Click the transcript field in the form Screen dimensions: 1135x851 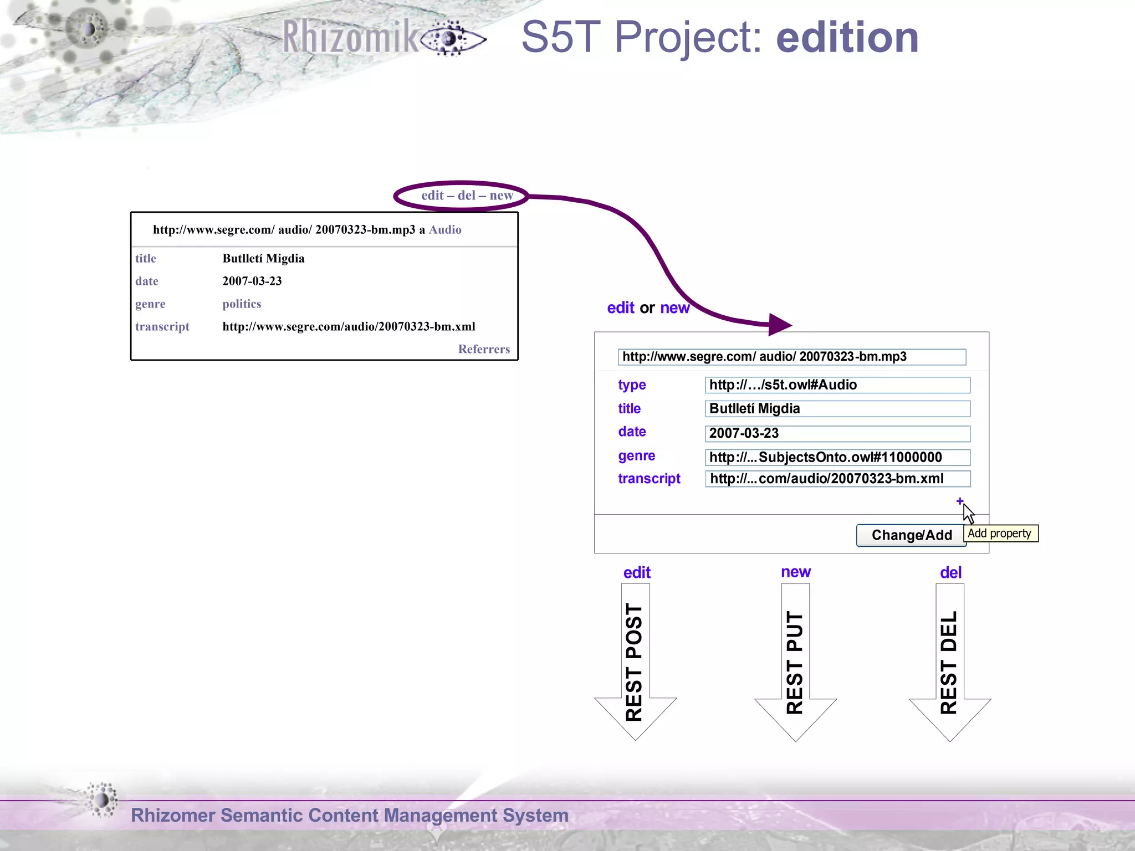point(837,479)
